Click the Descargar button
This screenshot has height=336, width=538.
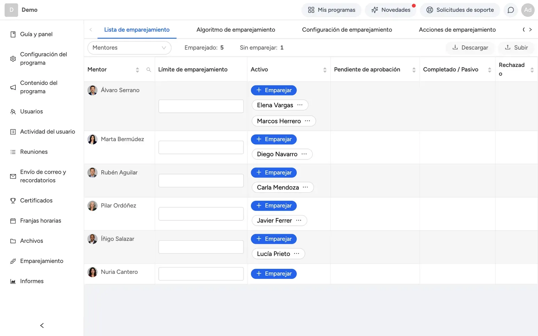click(x=470, y=48)
